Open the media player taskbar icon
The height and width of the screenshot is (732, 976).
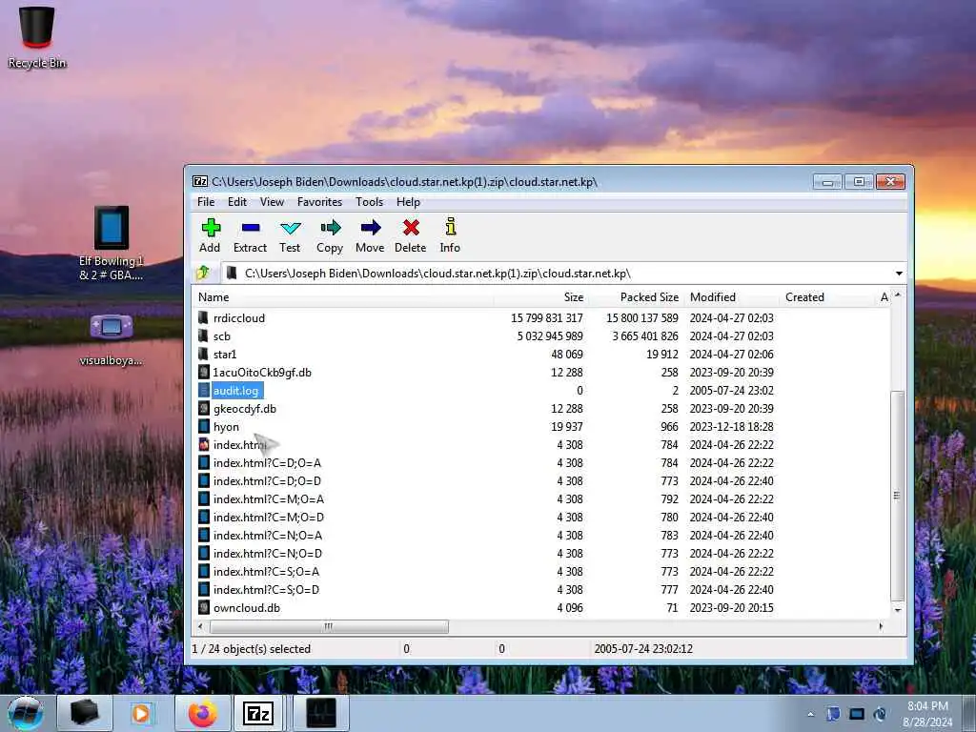(x=141, y=713)
